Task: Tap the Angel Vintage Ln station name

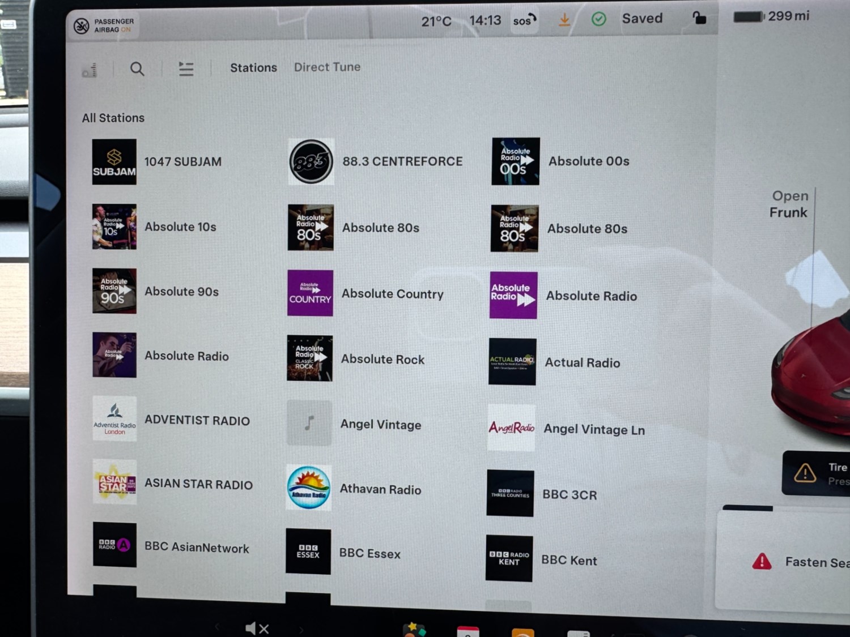Action: pyautogui.click(x=594, y=430)
